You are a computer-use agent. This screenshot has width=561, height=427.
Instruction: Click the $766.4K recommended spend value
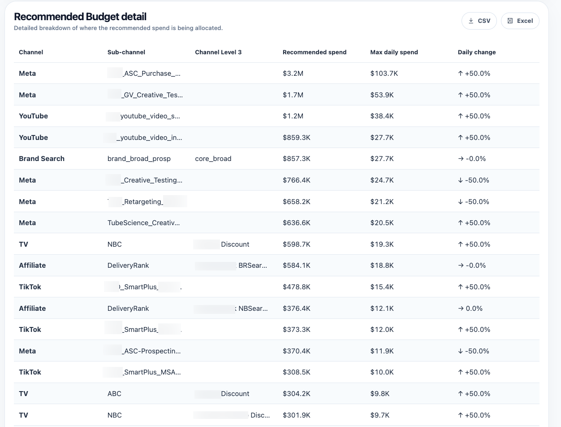click(x=297, y=180)
